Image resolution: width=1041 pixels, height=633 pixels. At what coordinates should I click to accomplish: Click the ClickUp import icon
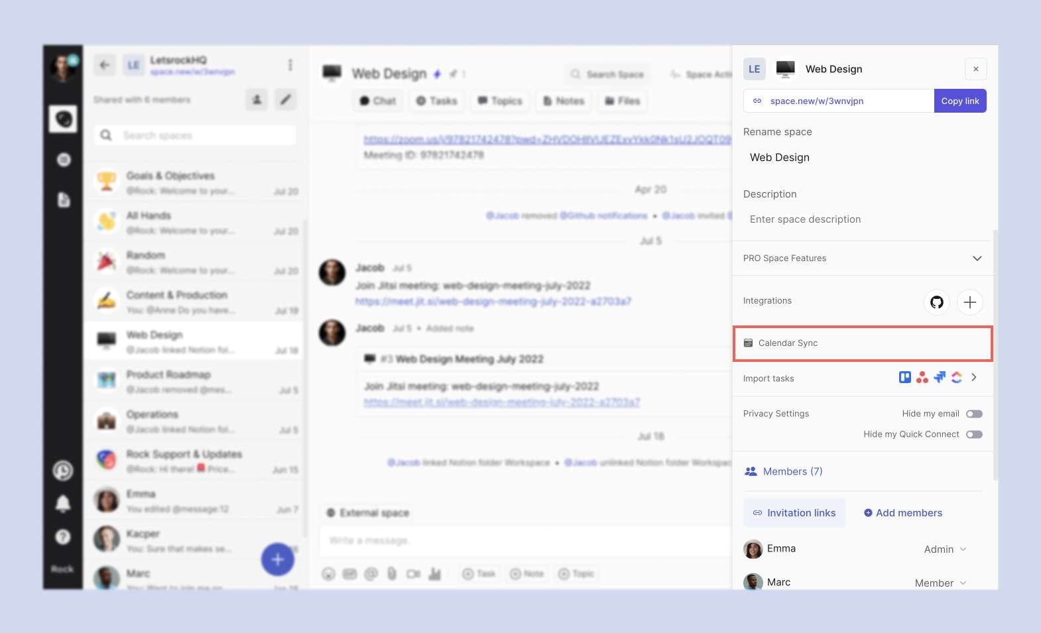click(956, 377)
